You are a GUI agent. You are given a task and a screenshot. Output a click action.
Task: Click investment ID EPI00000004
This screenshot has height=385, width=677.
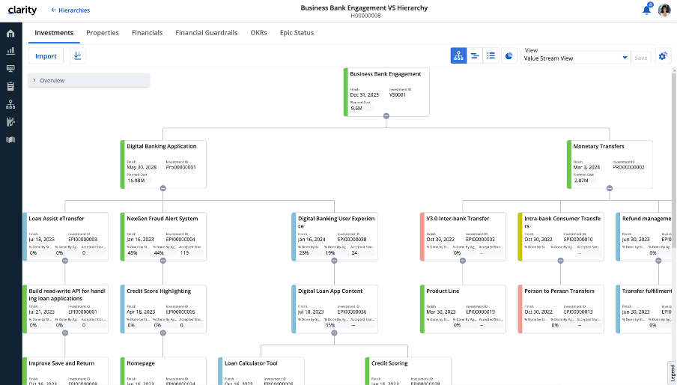[x=180, y=239]
